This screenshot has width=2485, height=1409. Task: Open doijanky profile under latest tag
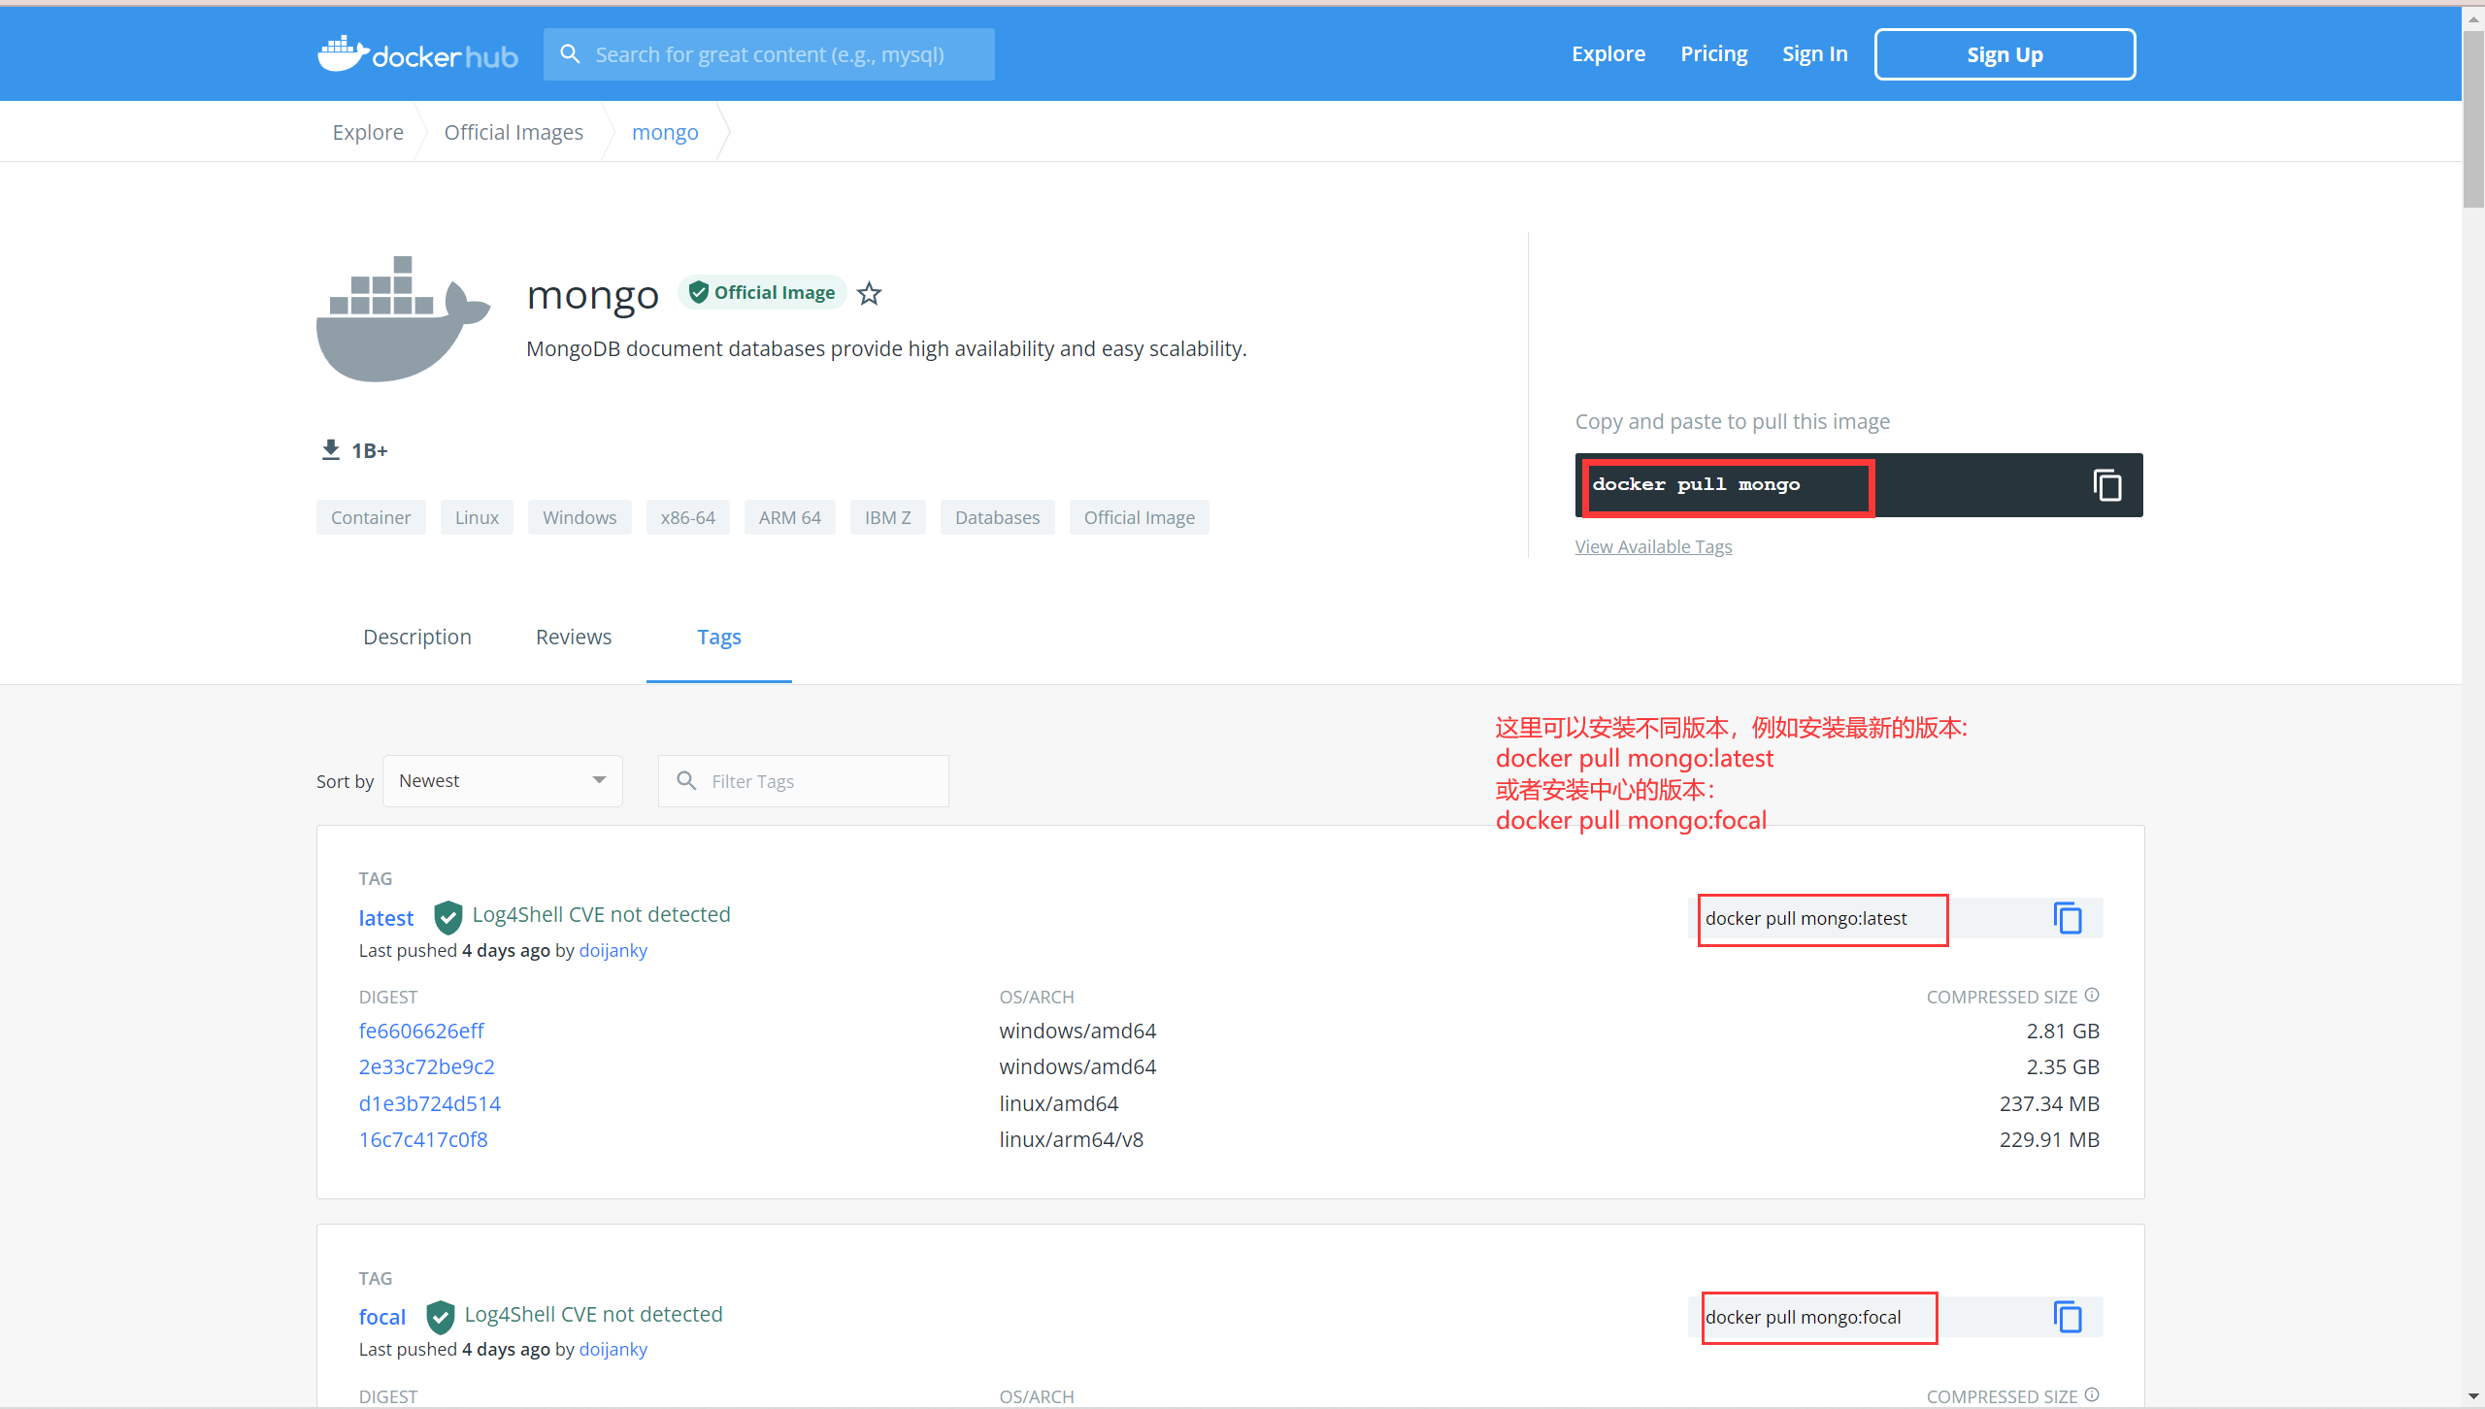[x=613, y=951]
